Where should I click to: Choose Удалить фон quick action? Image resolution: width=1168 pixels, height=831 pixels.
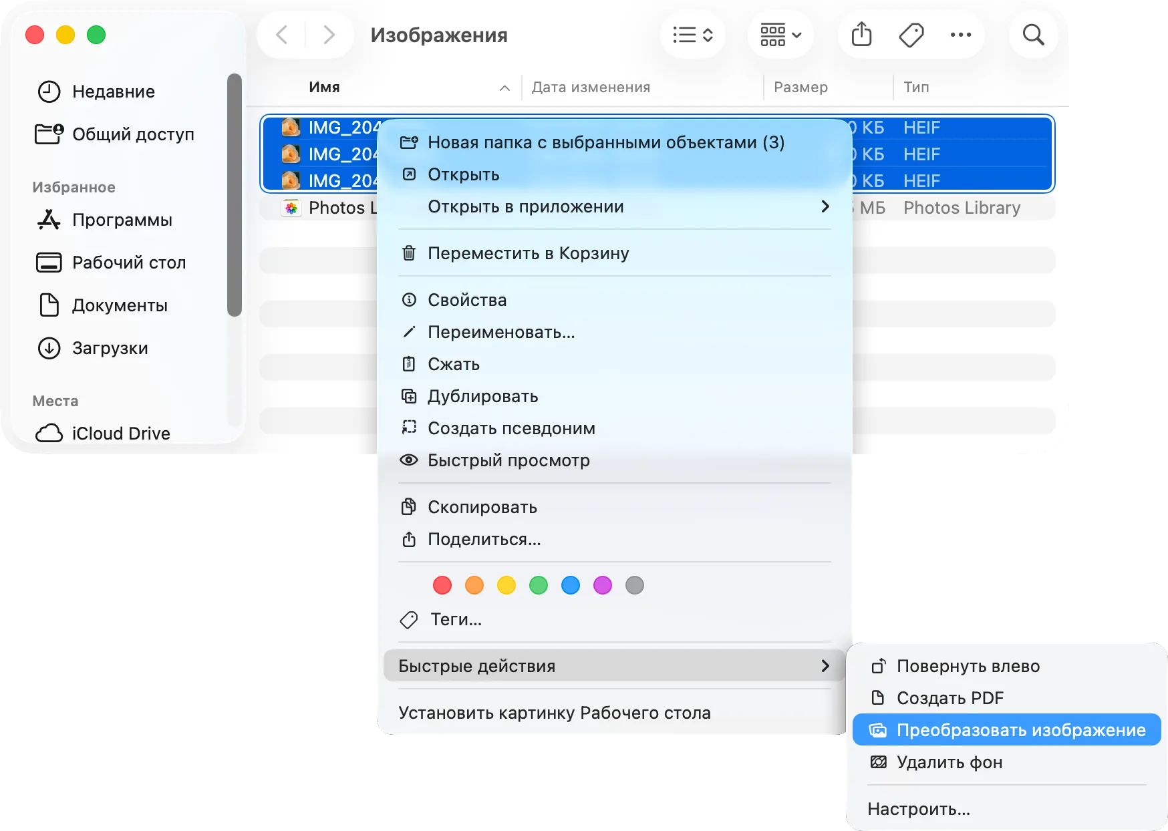(1007, 762)
